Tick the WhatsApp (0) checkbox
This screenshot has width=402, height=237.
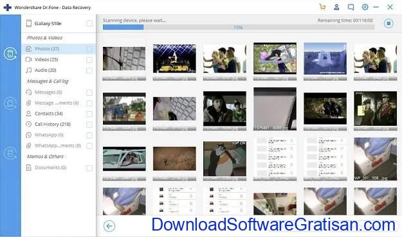tap(89, 135)
